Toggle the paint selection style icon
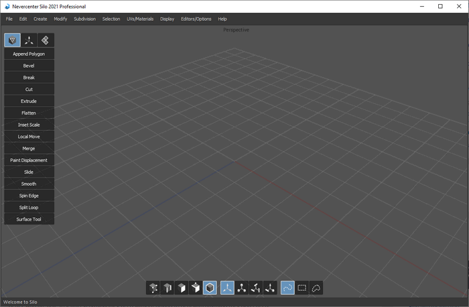The image size is (469, 307). [287, 288]
